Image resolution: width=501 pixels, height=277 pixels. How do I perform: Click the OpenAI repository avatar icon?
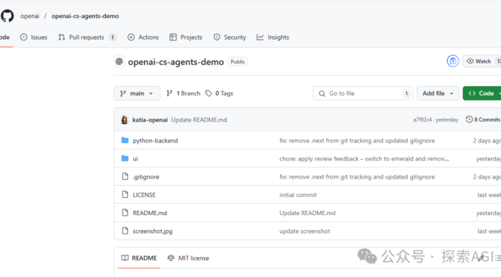(119, 61)
